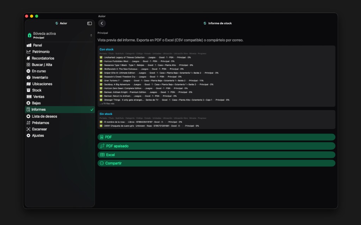
Task: Click Assassin's Creed: Freedom Cry row
Action: click(140, 77)
